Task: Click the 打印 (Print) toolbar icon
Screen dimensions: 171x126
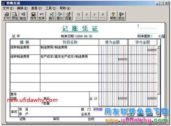Action: coord(6,16)
